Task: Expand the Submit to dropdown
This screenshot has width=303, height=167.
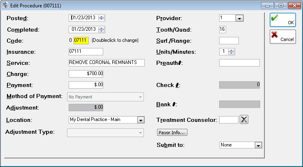Action: pos(258,145)
